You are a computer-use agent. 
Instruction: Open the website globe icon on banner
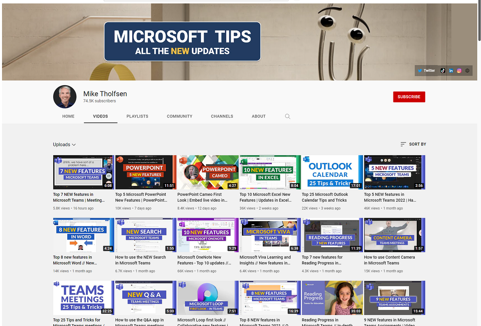click(467, 70)
